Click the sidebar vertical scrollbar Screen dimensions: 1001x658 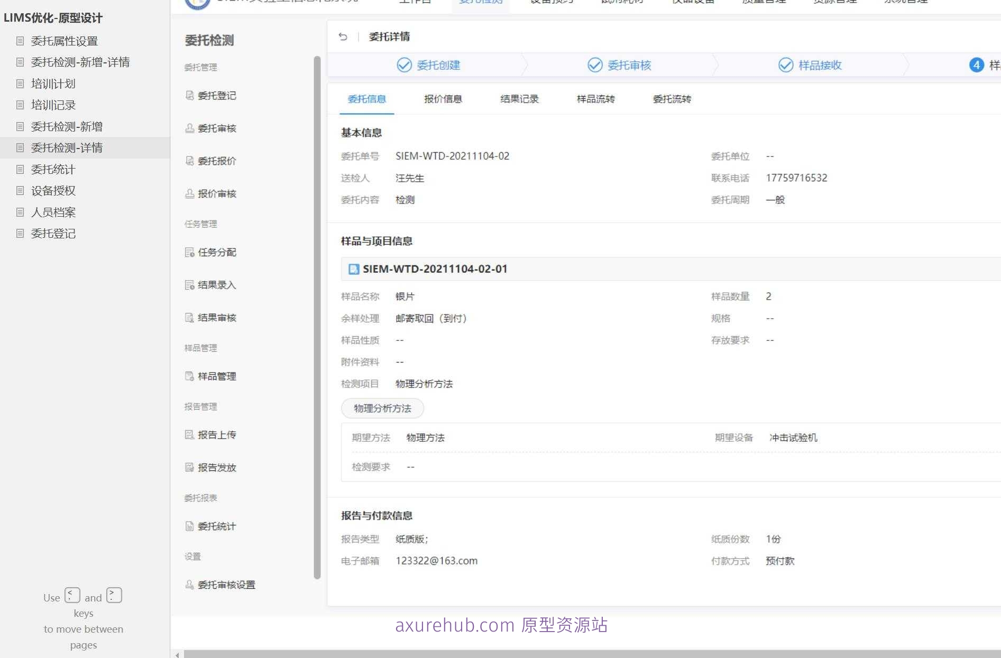317,317
